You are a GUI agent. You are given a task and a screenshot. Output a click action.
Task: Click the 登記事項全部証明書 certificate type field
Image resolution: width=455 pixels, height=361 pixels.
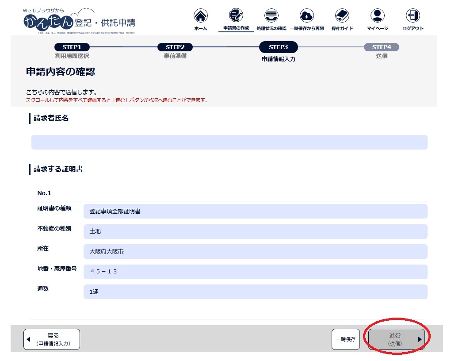(256, 211)
